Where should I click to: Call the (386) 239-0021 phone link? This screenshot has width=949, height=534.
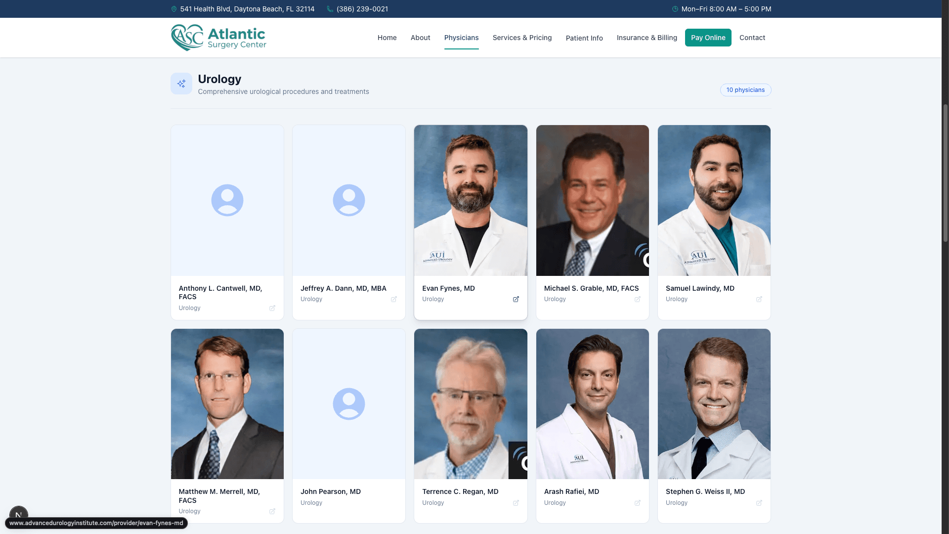361,9
